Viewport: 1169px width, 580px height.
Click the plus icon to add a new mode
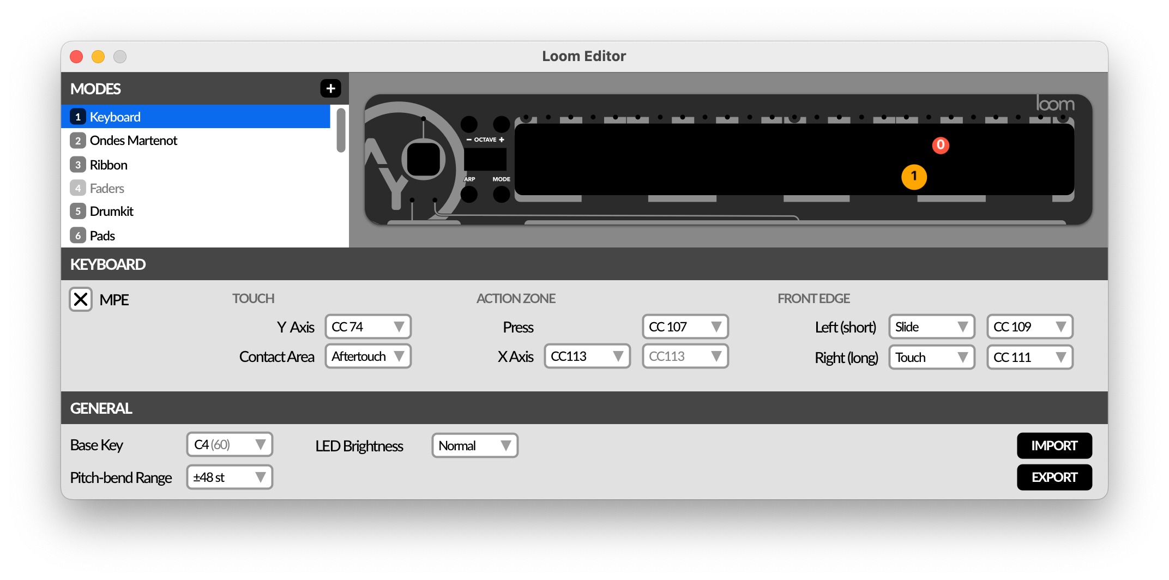330,88
